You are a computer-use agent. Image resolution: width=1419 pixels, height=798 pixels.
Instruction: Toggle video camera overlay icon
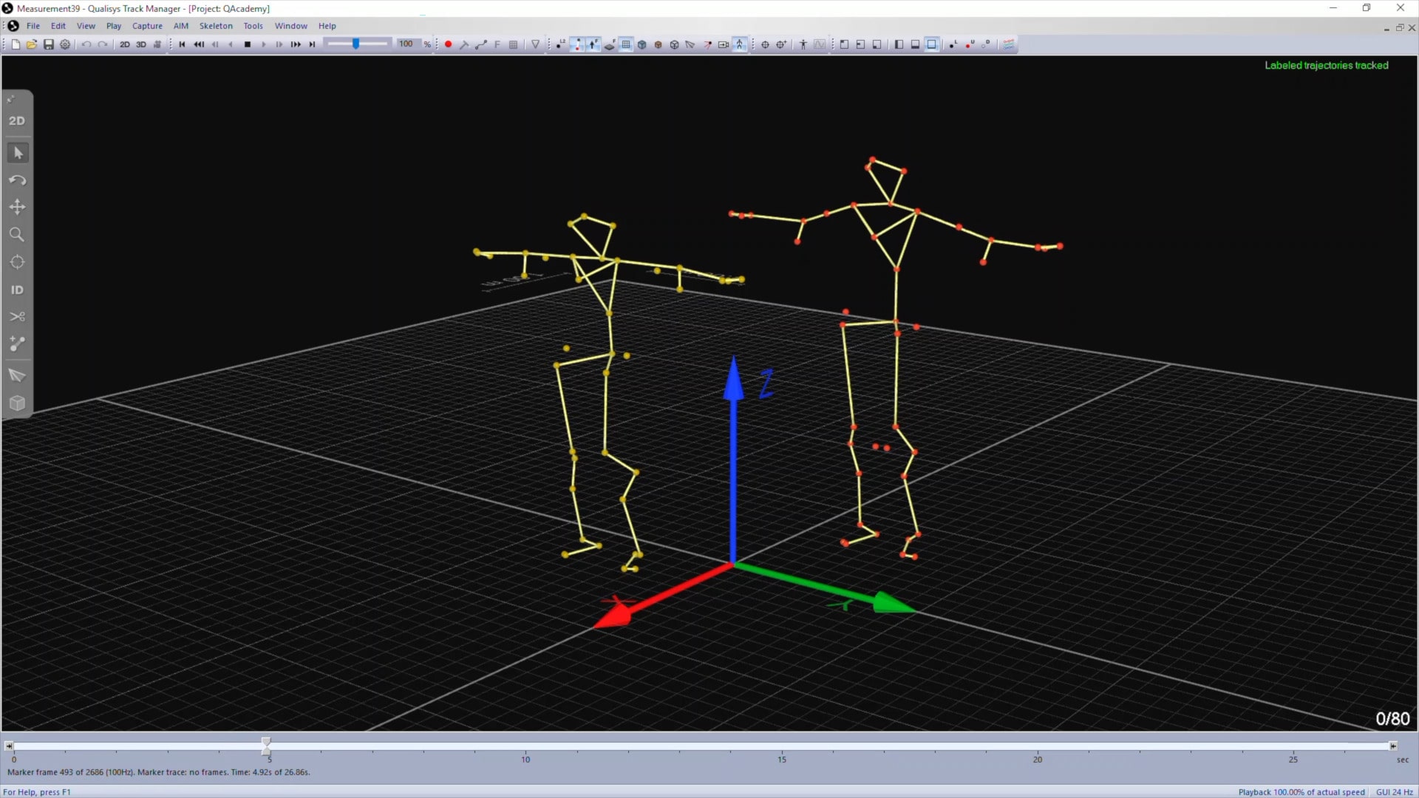click(x=724, y=44)
